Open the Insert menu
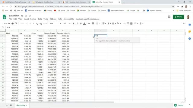The height and width of the screenshot is (108, 193). (x=26, y=19)
